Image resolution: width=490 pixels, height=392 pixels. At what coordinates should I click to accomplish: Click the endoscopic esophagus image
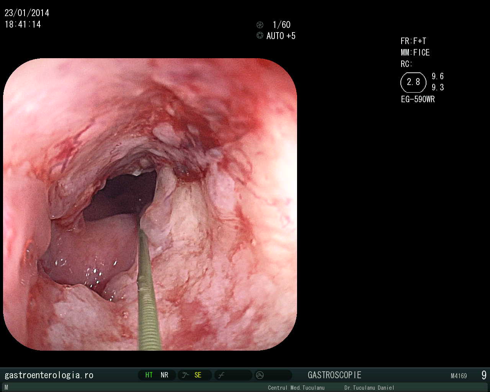pos(150,204)
